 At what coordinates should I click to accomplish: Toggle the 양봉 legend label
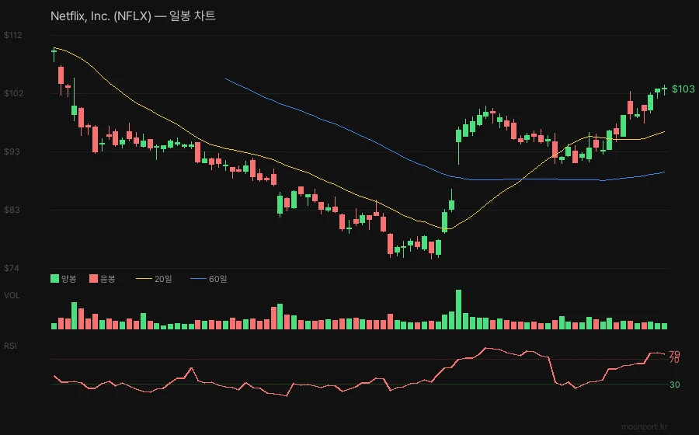pyautogui.click(x=70, y=278)
